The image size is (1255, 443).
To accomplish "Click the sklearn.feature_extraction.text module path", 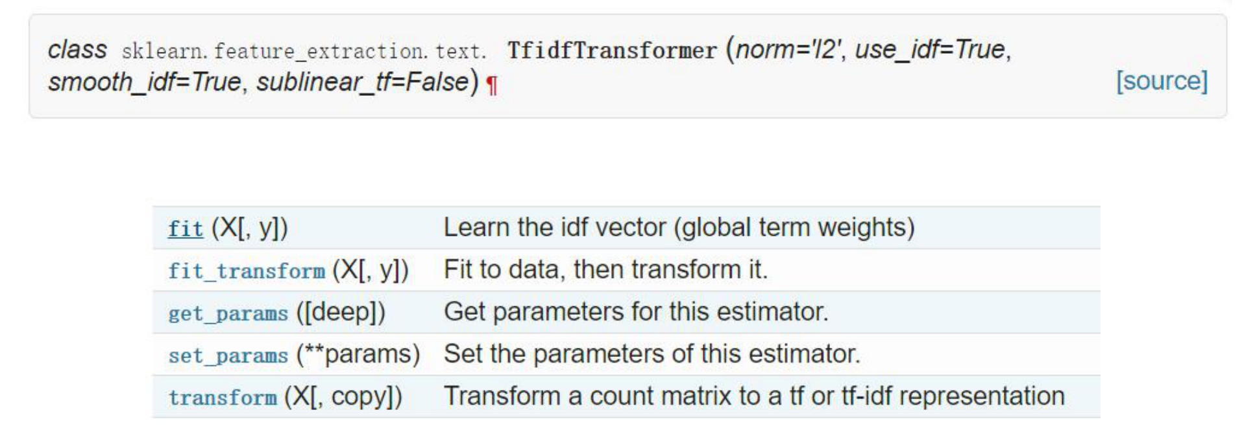I will coord(304,51).
